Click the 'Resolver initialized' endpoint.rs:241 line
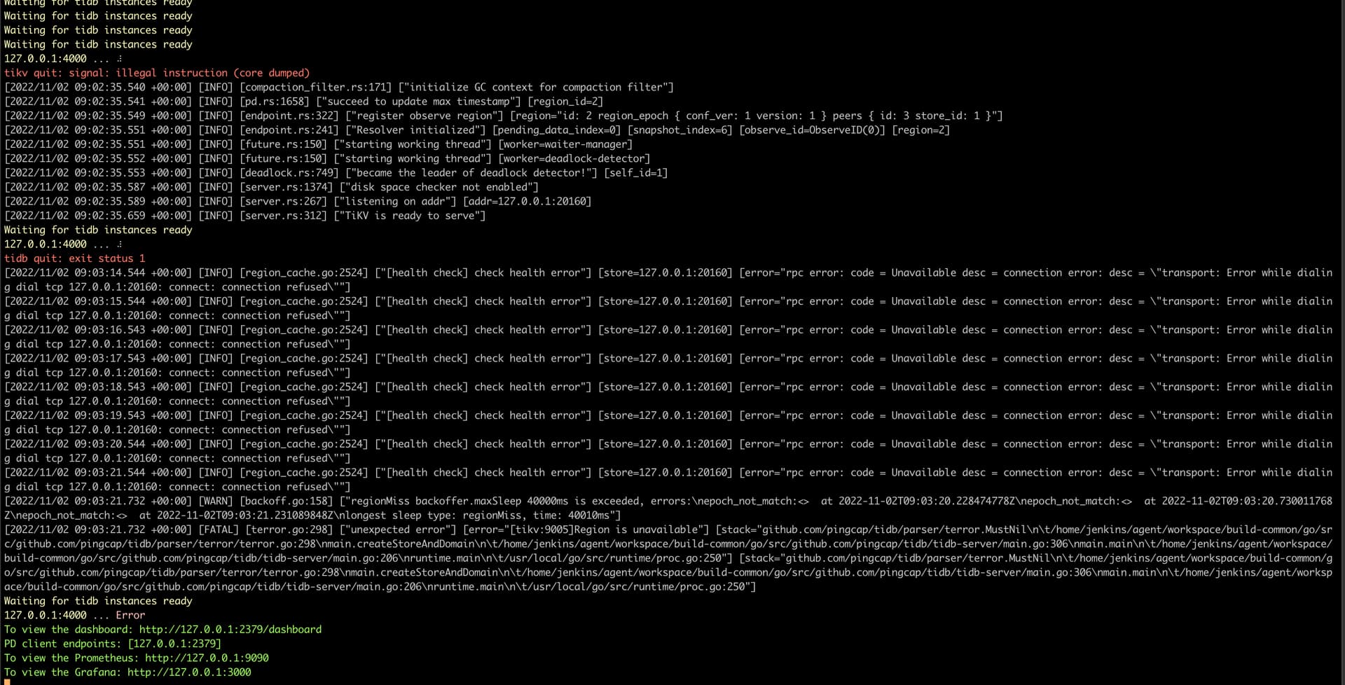The height and width of the screenshot is (685, 1345). point(477,130)
